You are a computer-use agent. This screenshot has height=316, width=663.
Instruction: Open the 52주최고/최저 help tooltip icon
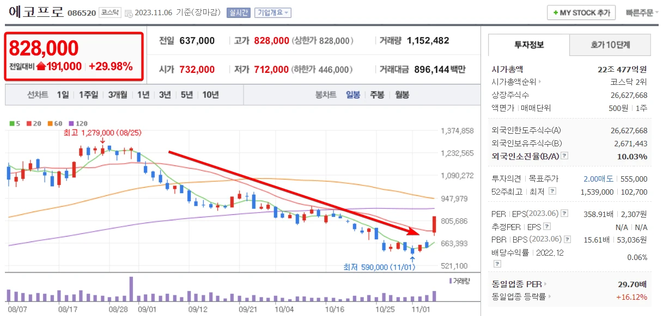pos(552,191)
